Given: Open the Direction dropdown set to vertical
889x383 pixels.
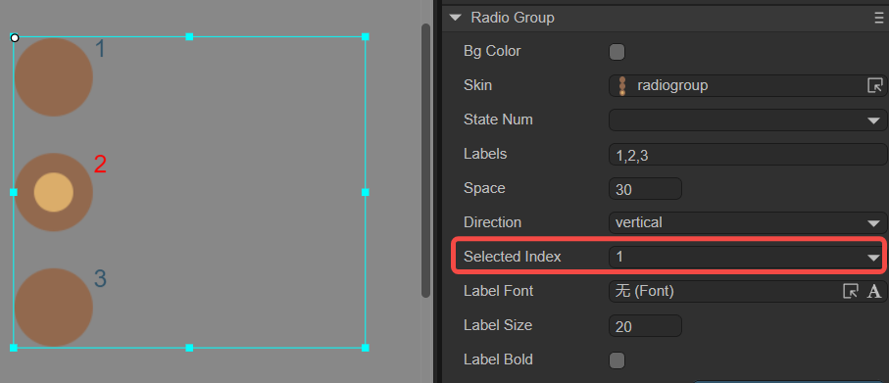Looking at the screenshot, I should pos(747,222).
